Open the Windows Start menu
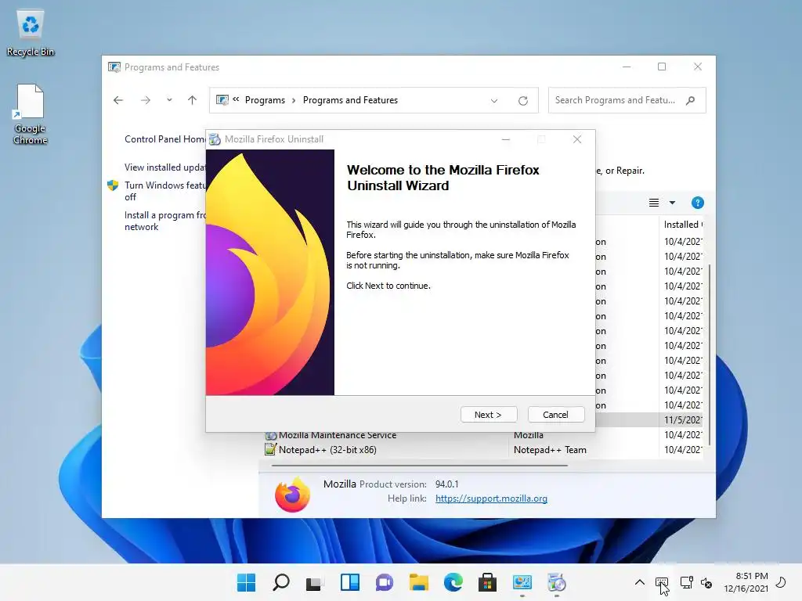Screen dimensions: 802x601 [x=246, y=582]
